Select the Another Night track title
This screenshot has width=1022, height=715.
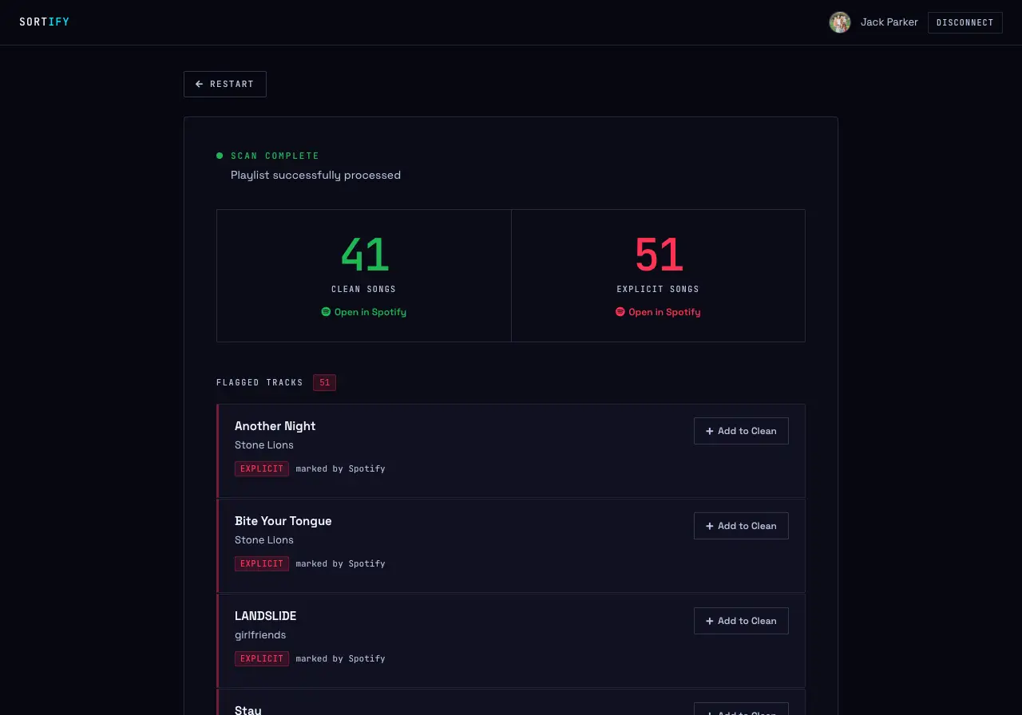point(275,426)
